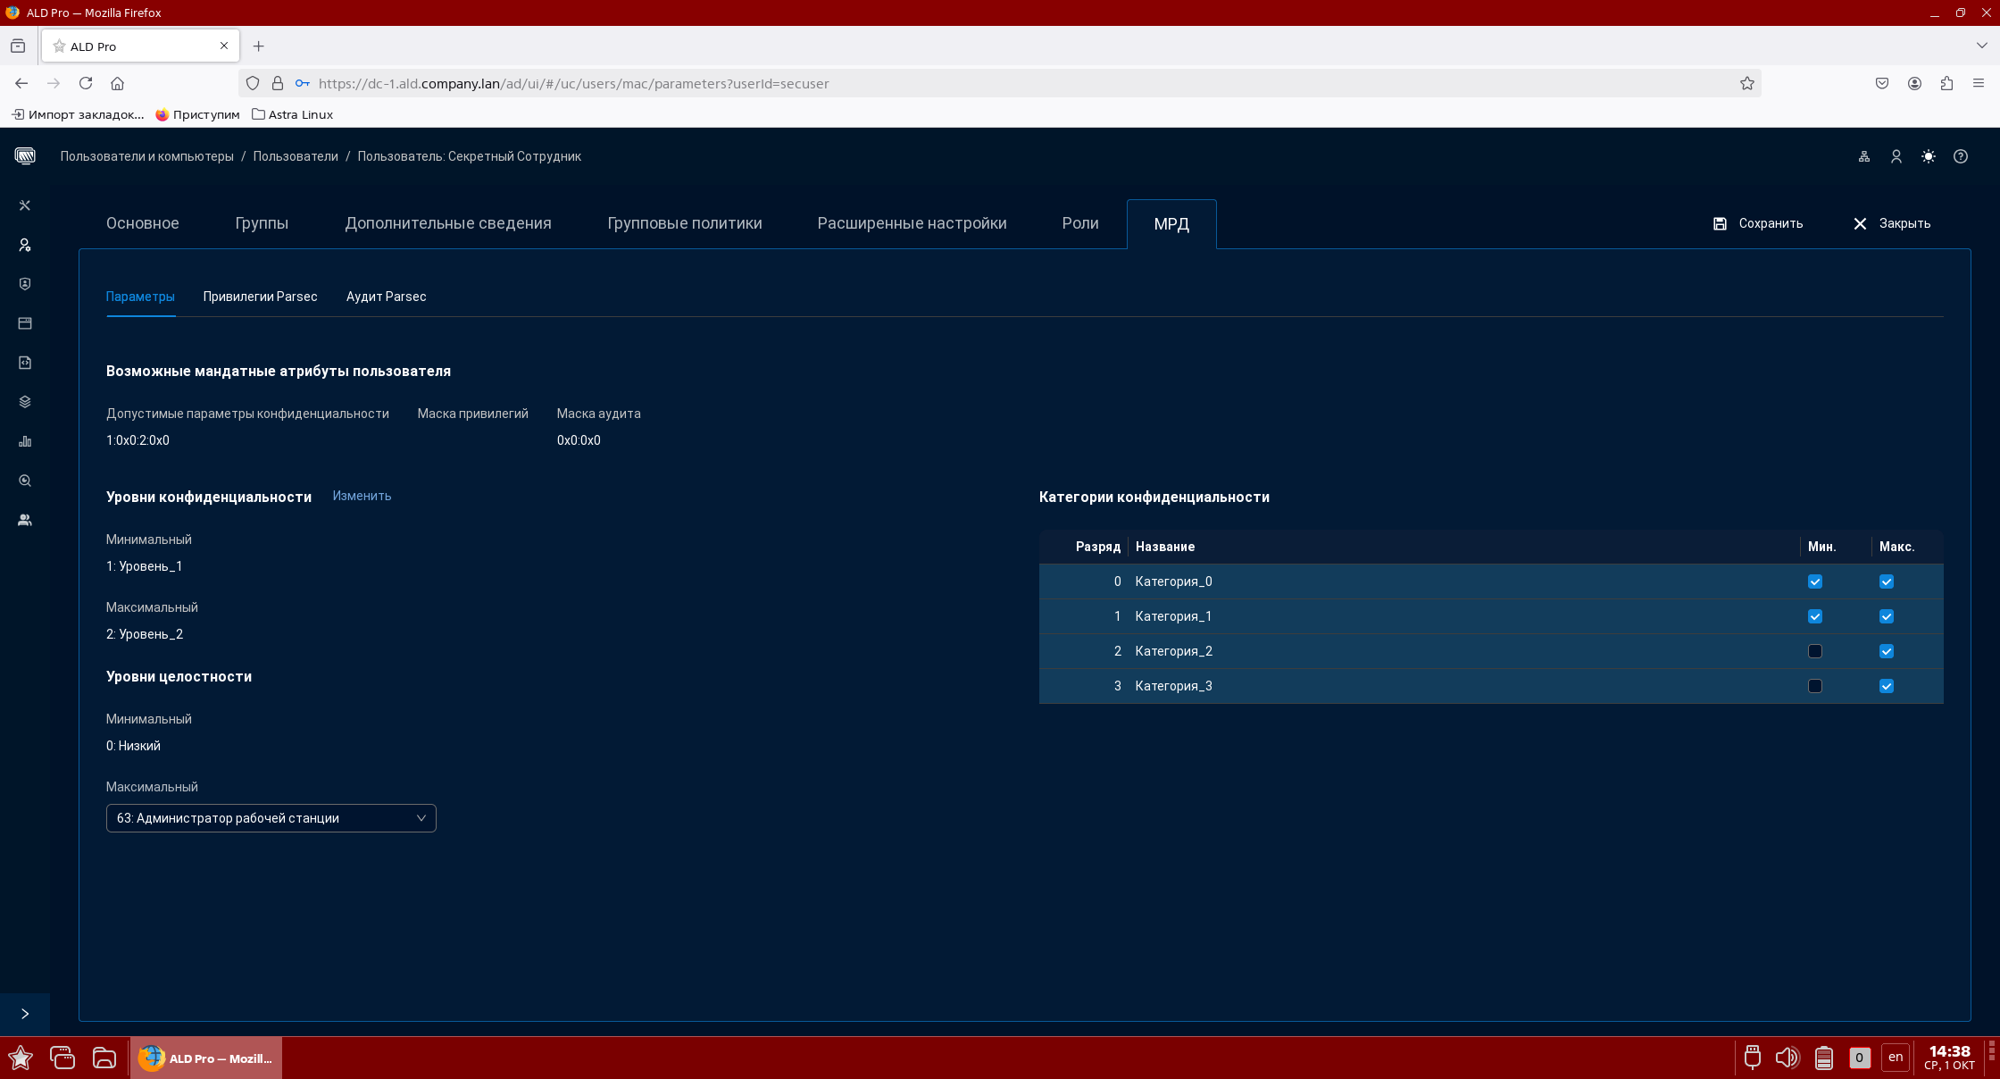Expand the left sidebar with chevron
The image size is (2000, 1079).
click(25, 1014)
